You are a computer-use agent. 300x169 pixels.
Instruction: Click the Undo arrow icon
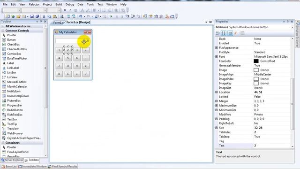point(81,16)
